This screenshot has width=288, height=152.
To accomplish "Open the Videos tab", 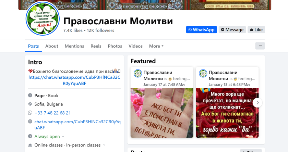I will pos(135,46).
